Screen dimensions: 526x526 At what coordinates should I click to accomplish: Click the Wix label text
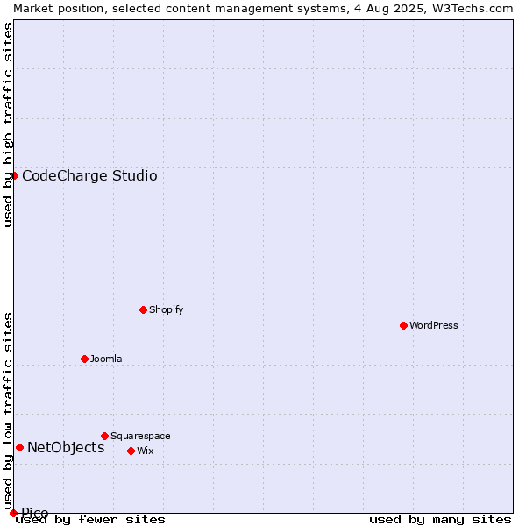click(146, 451)
